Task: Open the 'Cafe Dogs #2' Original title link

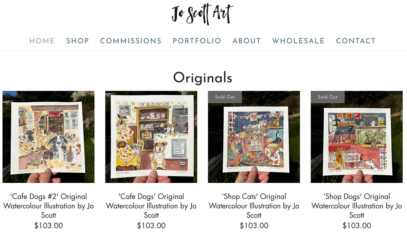Action: 48,206
